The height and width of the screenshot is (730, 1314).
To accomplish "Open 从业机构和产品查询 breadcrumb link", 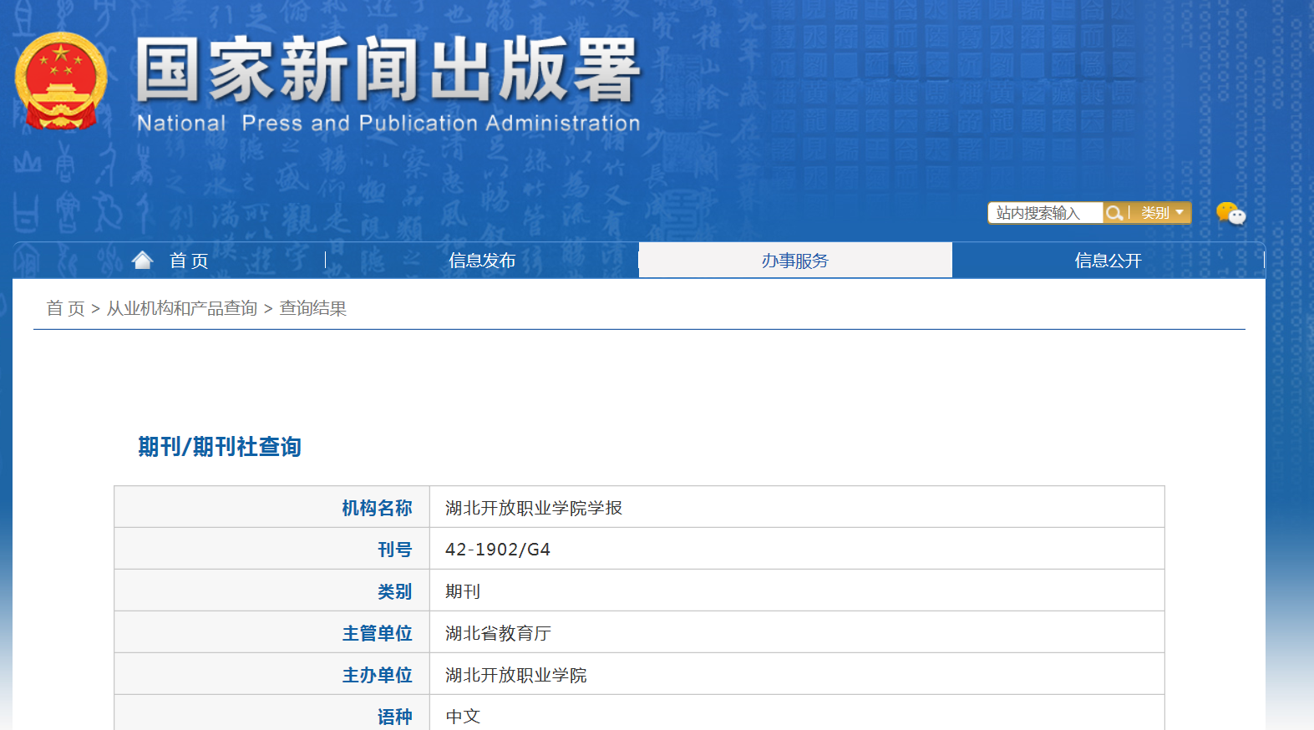I will (181, 308).
